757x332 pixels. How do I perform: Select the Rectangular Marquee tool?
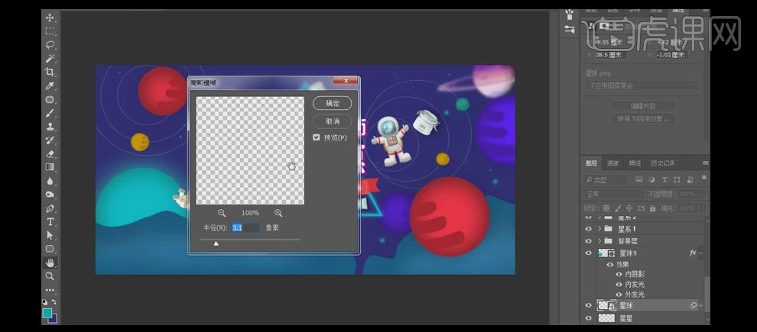click(x=50, y=31)
